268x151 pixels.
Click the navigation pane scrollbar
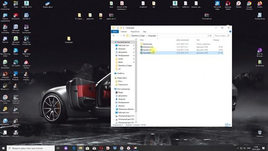click(136, 76)
